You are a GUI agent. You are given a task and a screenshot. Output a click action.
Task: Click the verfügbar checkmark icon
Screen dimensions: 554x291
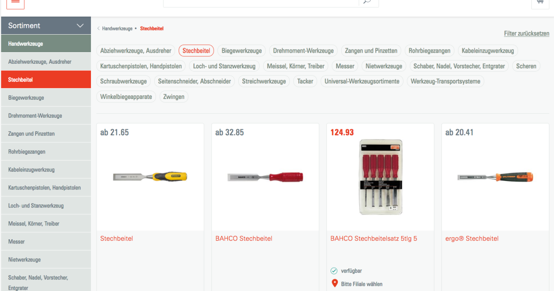click(334, 271)
